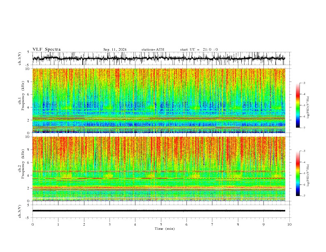Click the "5" tick on time axis
Image resolution: width=326 pixels, height=252 pixels.
click(161, 224)
